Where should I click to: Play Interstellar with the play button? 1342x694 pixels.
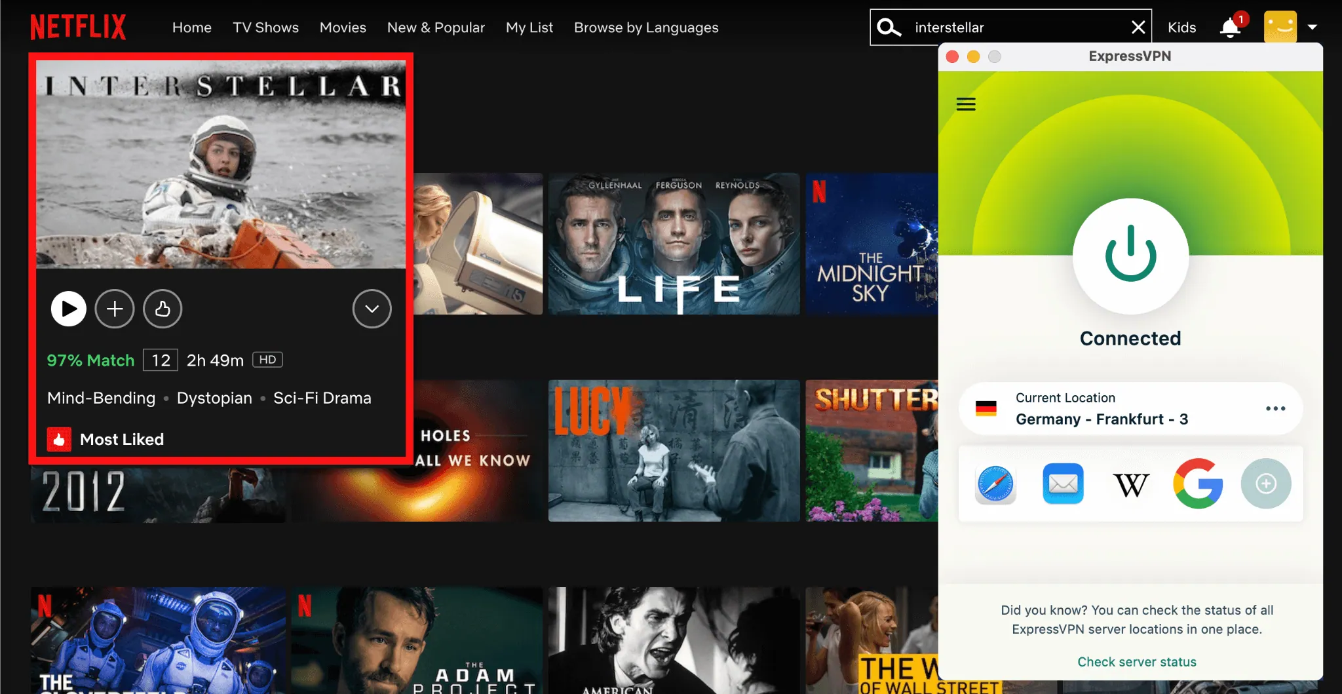pos(69,309)
